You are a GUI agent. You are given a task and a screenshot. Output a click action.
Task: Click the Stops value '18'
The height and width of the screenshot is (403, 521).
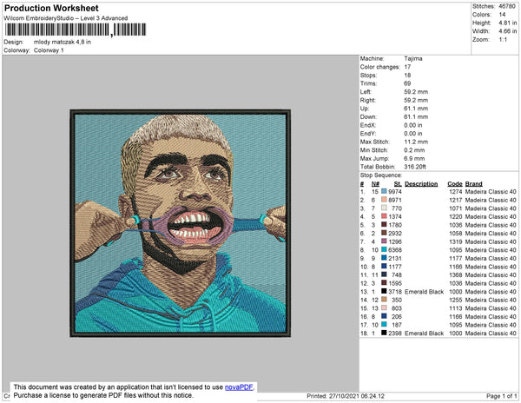click(407, 75)
